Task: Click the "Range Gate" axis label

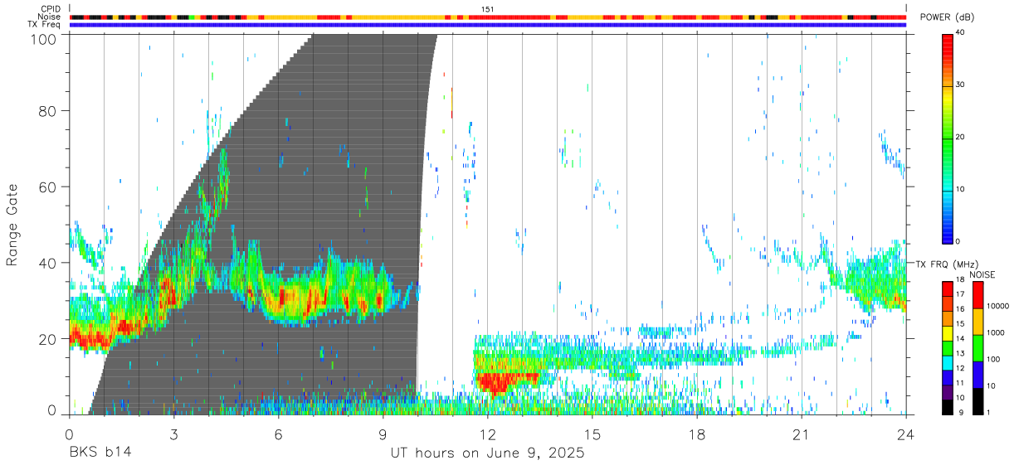Action: [x=12, y=224]
